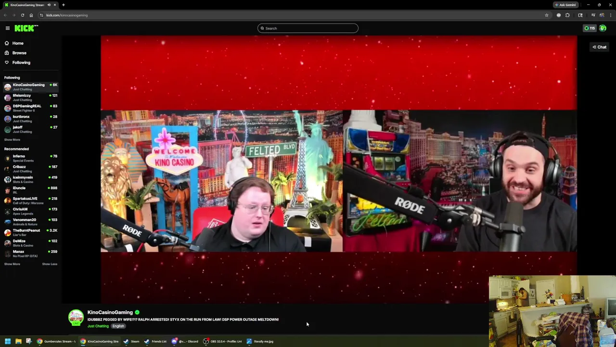
Task: Open the Cribazz recommended channel
Action: click(x=31, y=169)
